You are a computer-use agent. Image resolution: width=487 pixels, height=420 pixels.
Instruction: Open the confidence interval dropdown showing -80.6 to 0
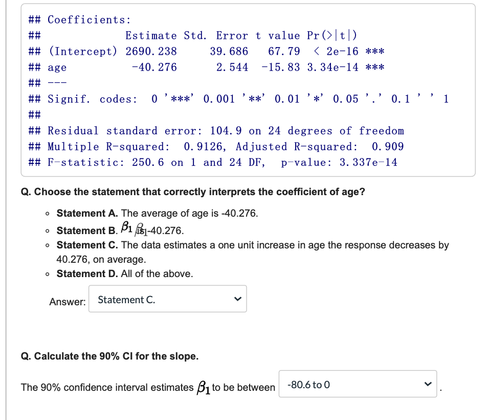point(358,385)
